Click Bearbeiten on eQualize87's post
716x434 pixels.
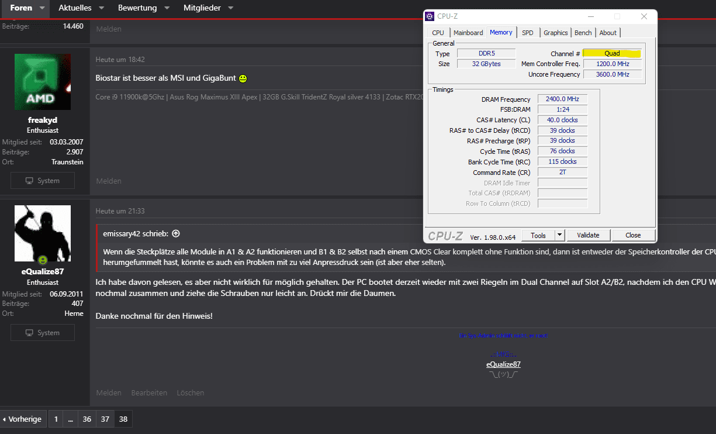click(x=149, y=393)
